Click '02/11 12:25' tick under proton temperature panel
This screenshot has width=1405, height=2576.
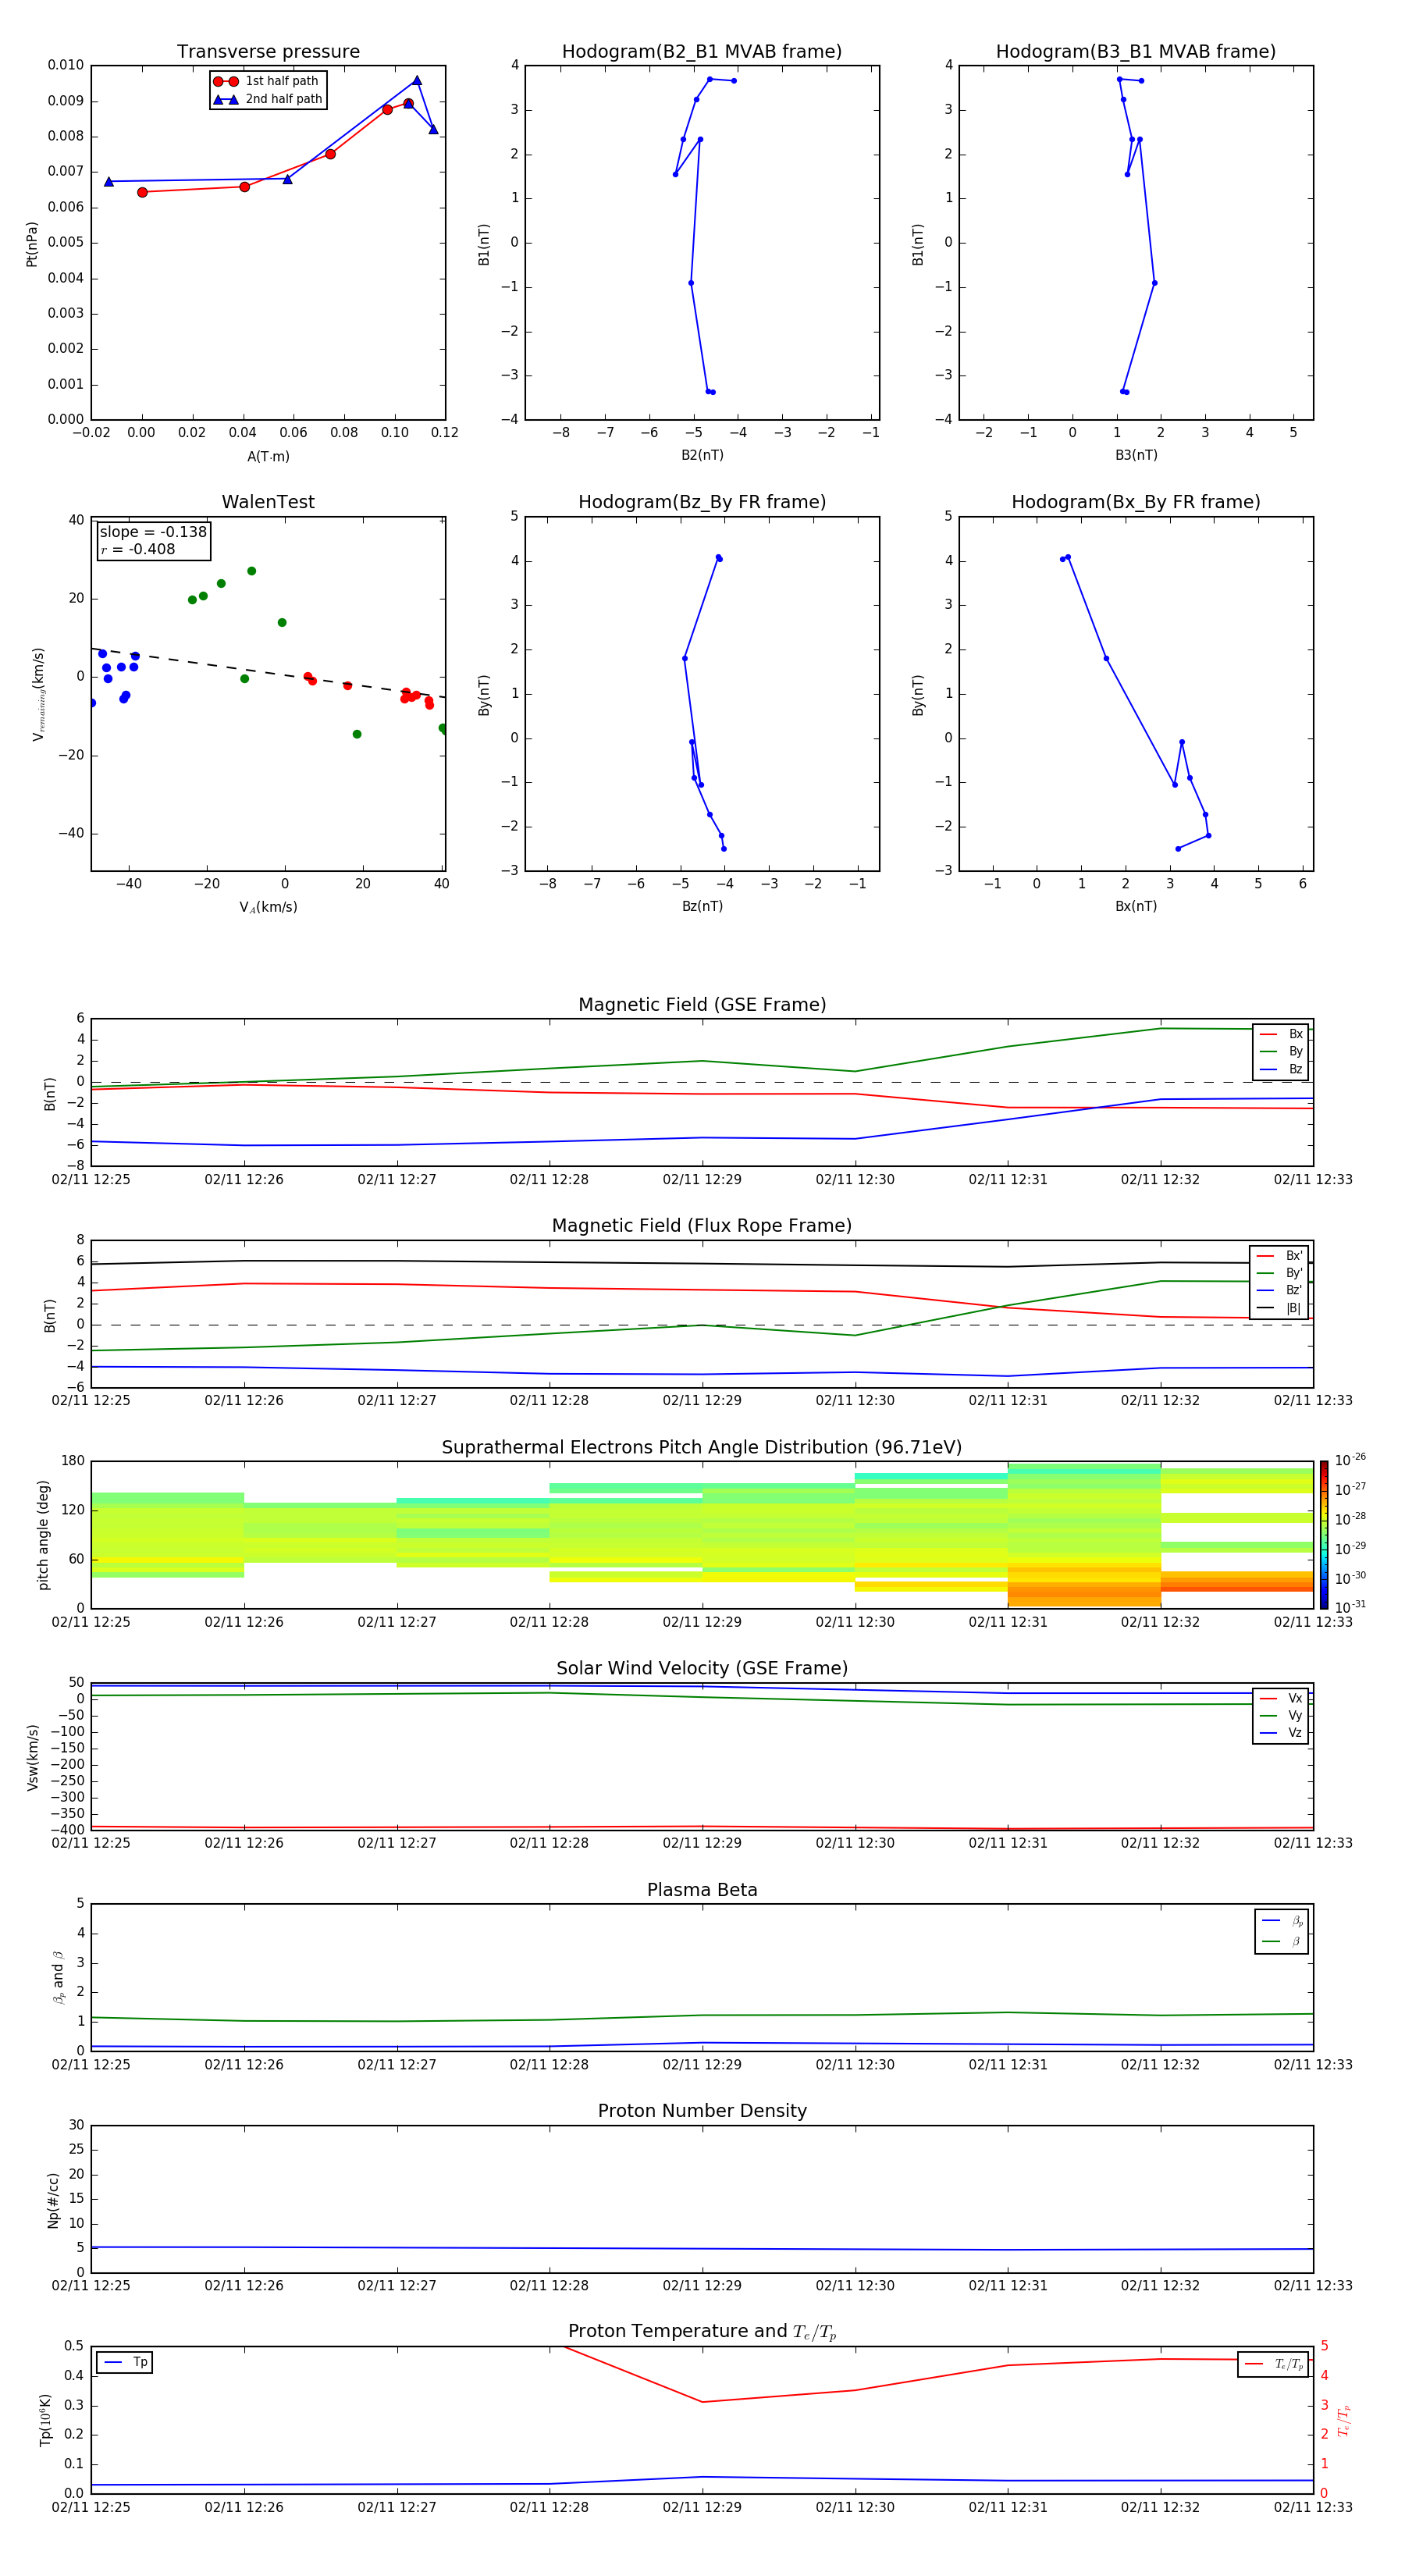click(x=91, y=2508)
